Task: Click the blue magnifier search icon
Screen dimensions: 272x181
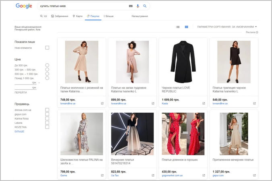Action: [145, 6]
